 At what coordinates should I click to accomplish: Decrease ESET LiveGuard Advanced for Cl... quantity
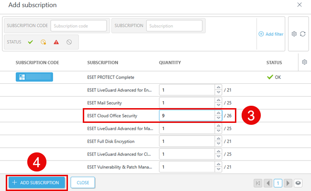(x=218, y=157)
